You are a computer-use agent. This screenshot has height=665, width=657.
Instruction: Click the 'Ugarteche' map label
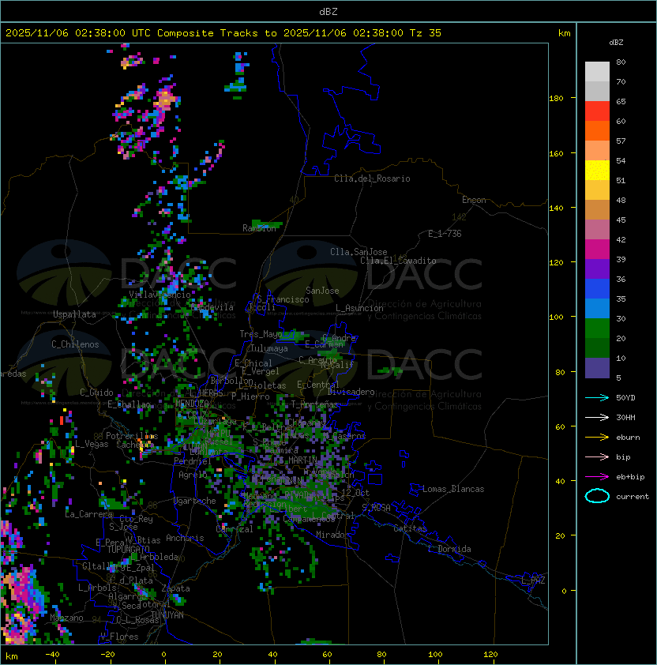[x=195, y=501]
